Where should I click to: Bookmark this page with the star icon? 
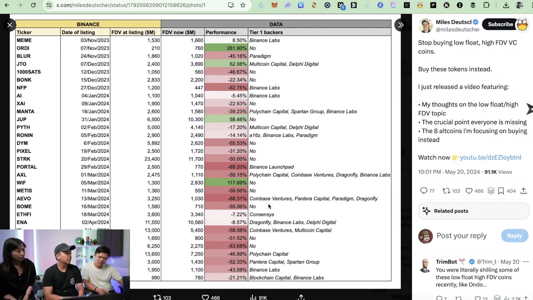point(243,5)
